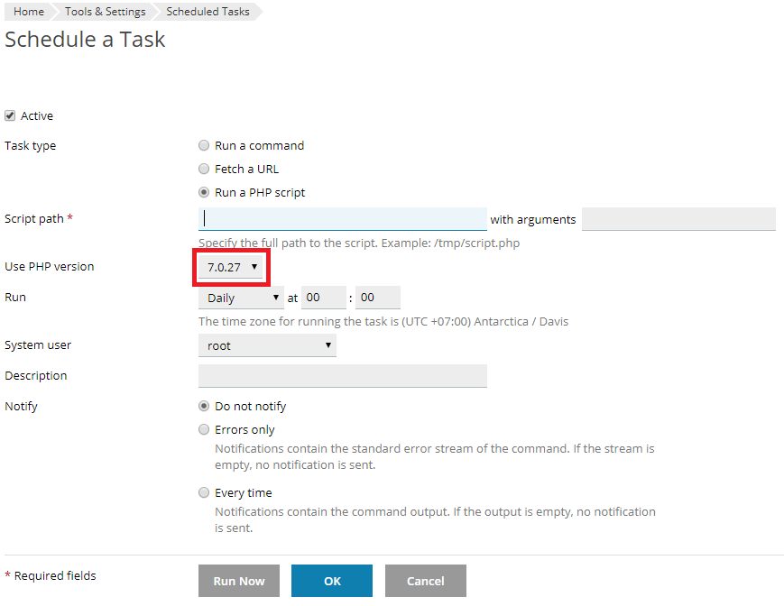
Task: Select the Run a command option
Action: pos(204,145)
